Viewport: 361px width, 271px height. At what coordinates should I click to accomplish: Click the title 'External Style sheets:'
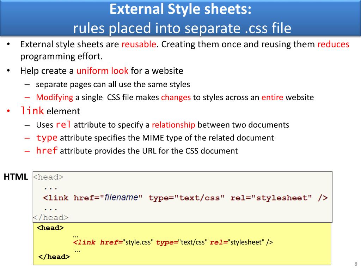tap(180, 9)
